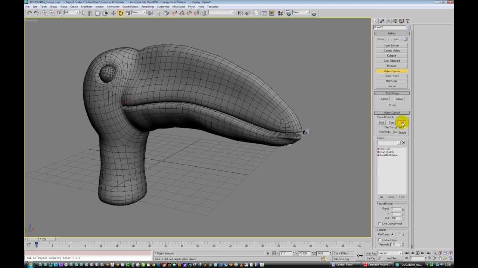Viewport: 478px width, 268px height.
Task: Enable Live During Preroll checkbox
Action: [380, 224]
